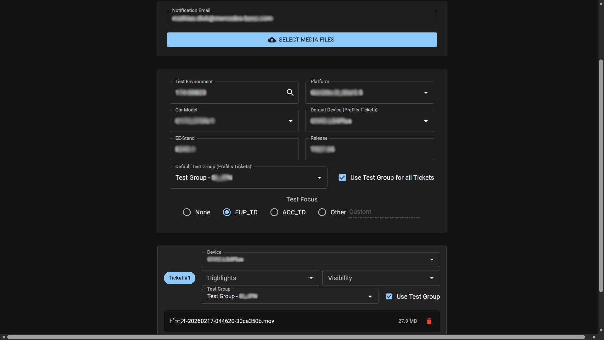
Task: Open the Highlights dropdown
Action: point(311,278)
